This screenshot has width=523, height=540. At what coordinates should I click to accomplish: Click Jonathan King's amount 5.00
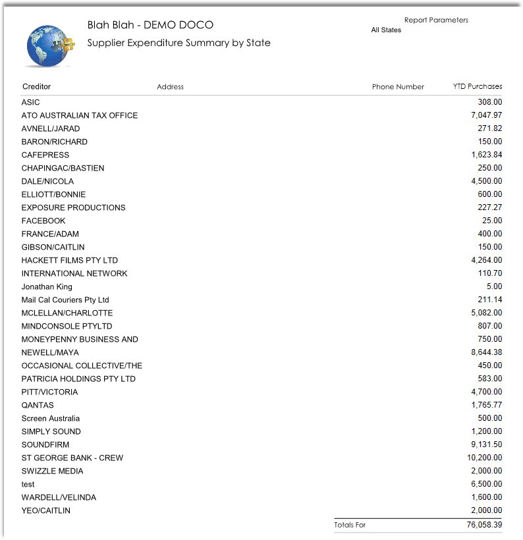[495, 286]
